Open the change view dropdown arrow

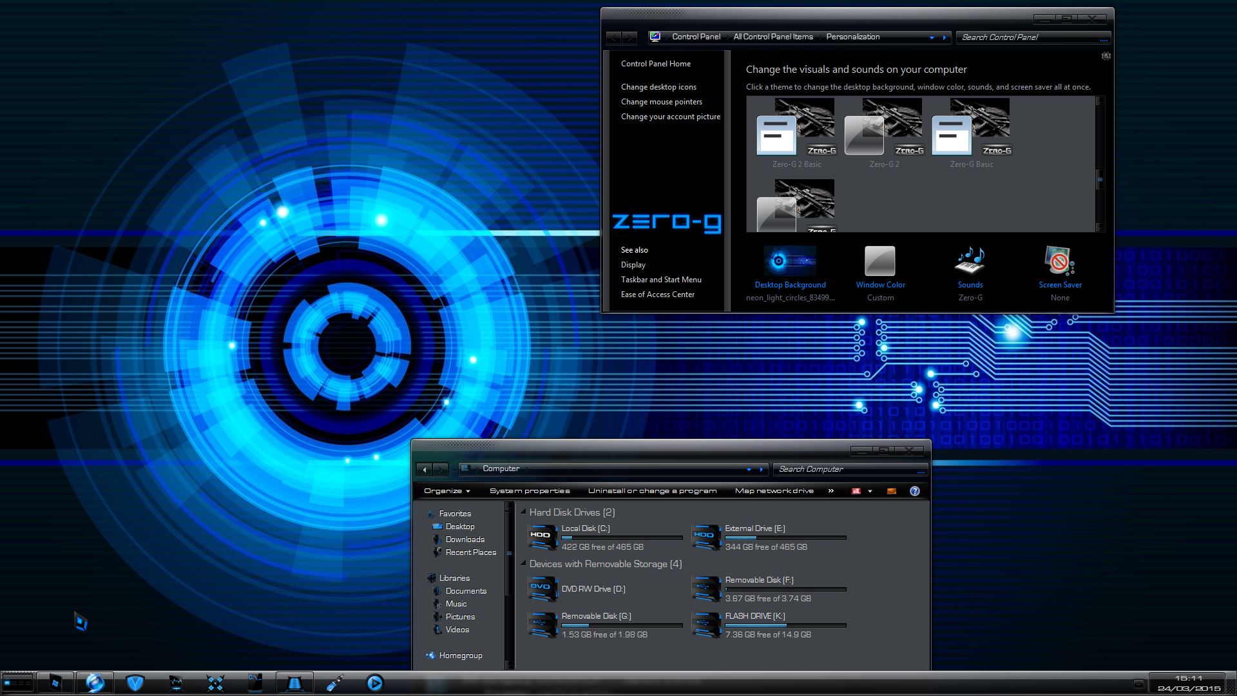click(x=870, y=491)
